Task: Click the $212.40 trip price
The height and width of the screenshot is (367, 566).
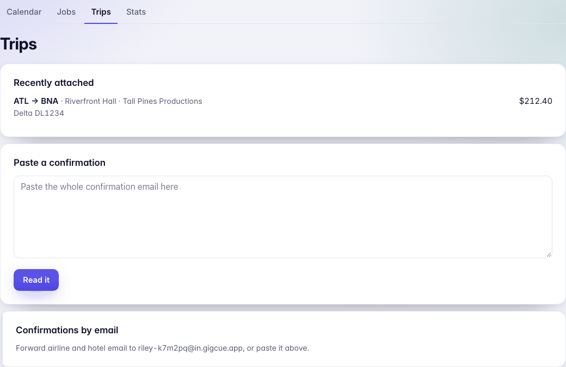Action: pyautogui.click(x=536, y=101)
